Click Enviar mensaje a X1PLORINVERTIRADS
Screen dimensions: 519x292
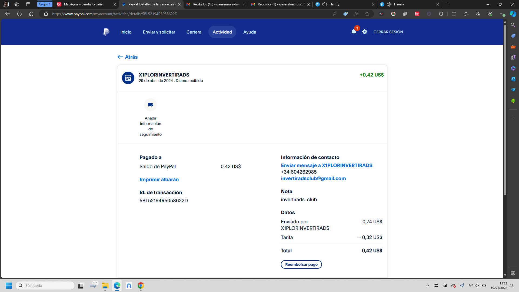(327, 165)
